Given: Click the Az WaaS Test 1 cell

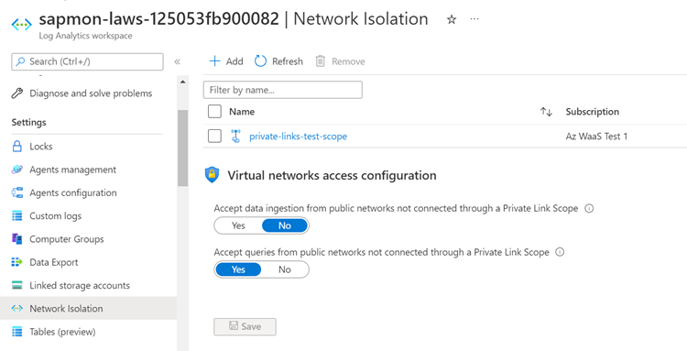Looking at the screenshot, I should click(x=596, y=137).
